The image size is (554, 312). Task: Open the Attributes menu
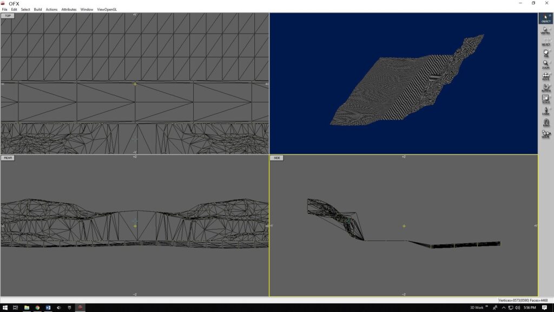coord(69,9)
